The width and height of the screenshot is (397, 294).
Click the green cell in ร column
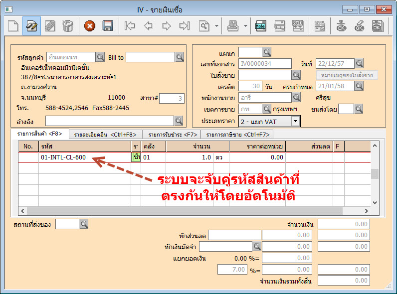[136, 157]
